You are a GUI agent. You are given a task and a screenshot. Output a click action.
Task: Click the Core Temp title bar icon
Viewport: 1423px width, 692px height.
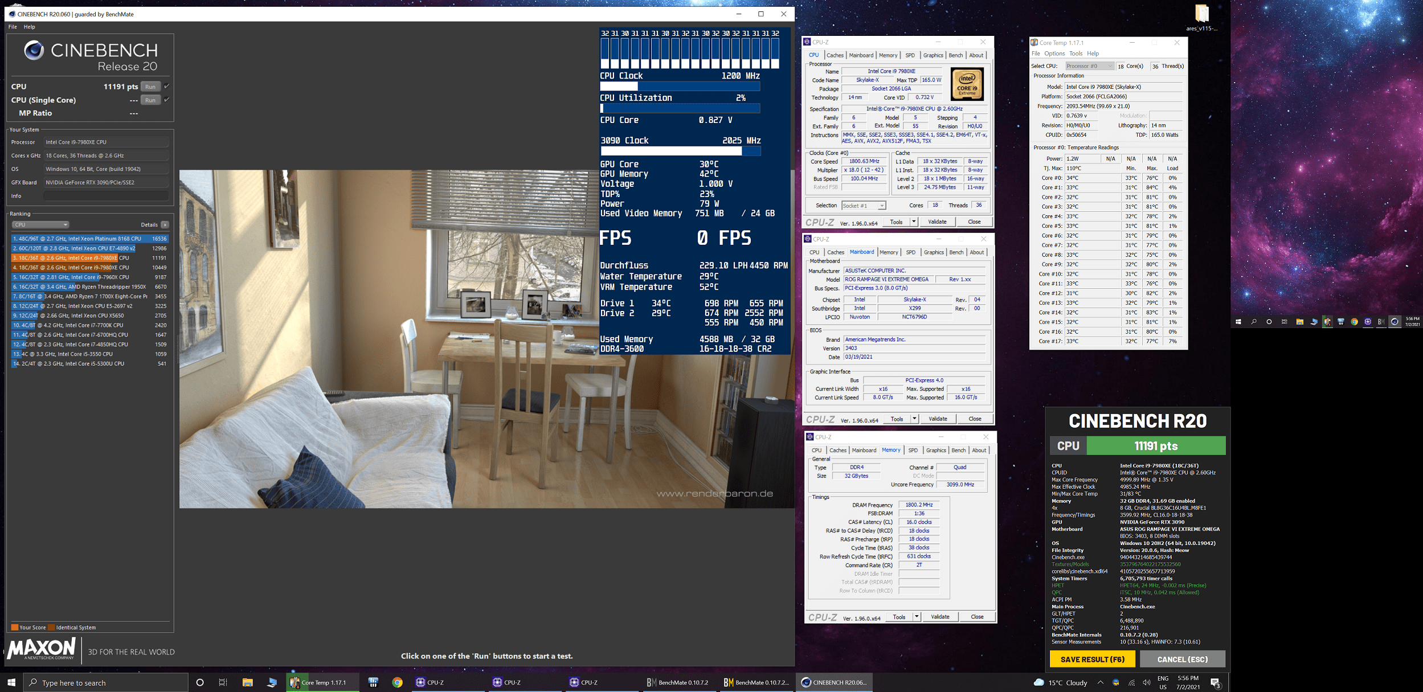(1034, 42)
